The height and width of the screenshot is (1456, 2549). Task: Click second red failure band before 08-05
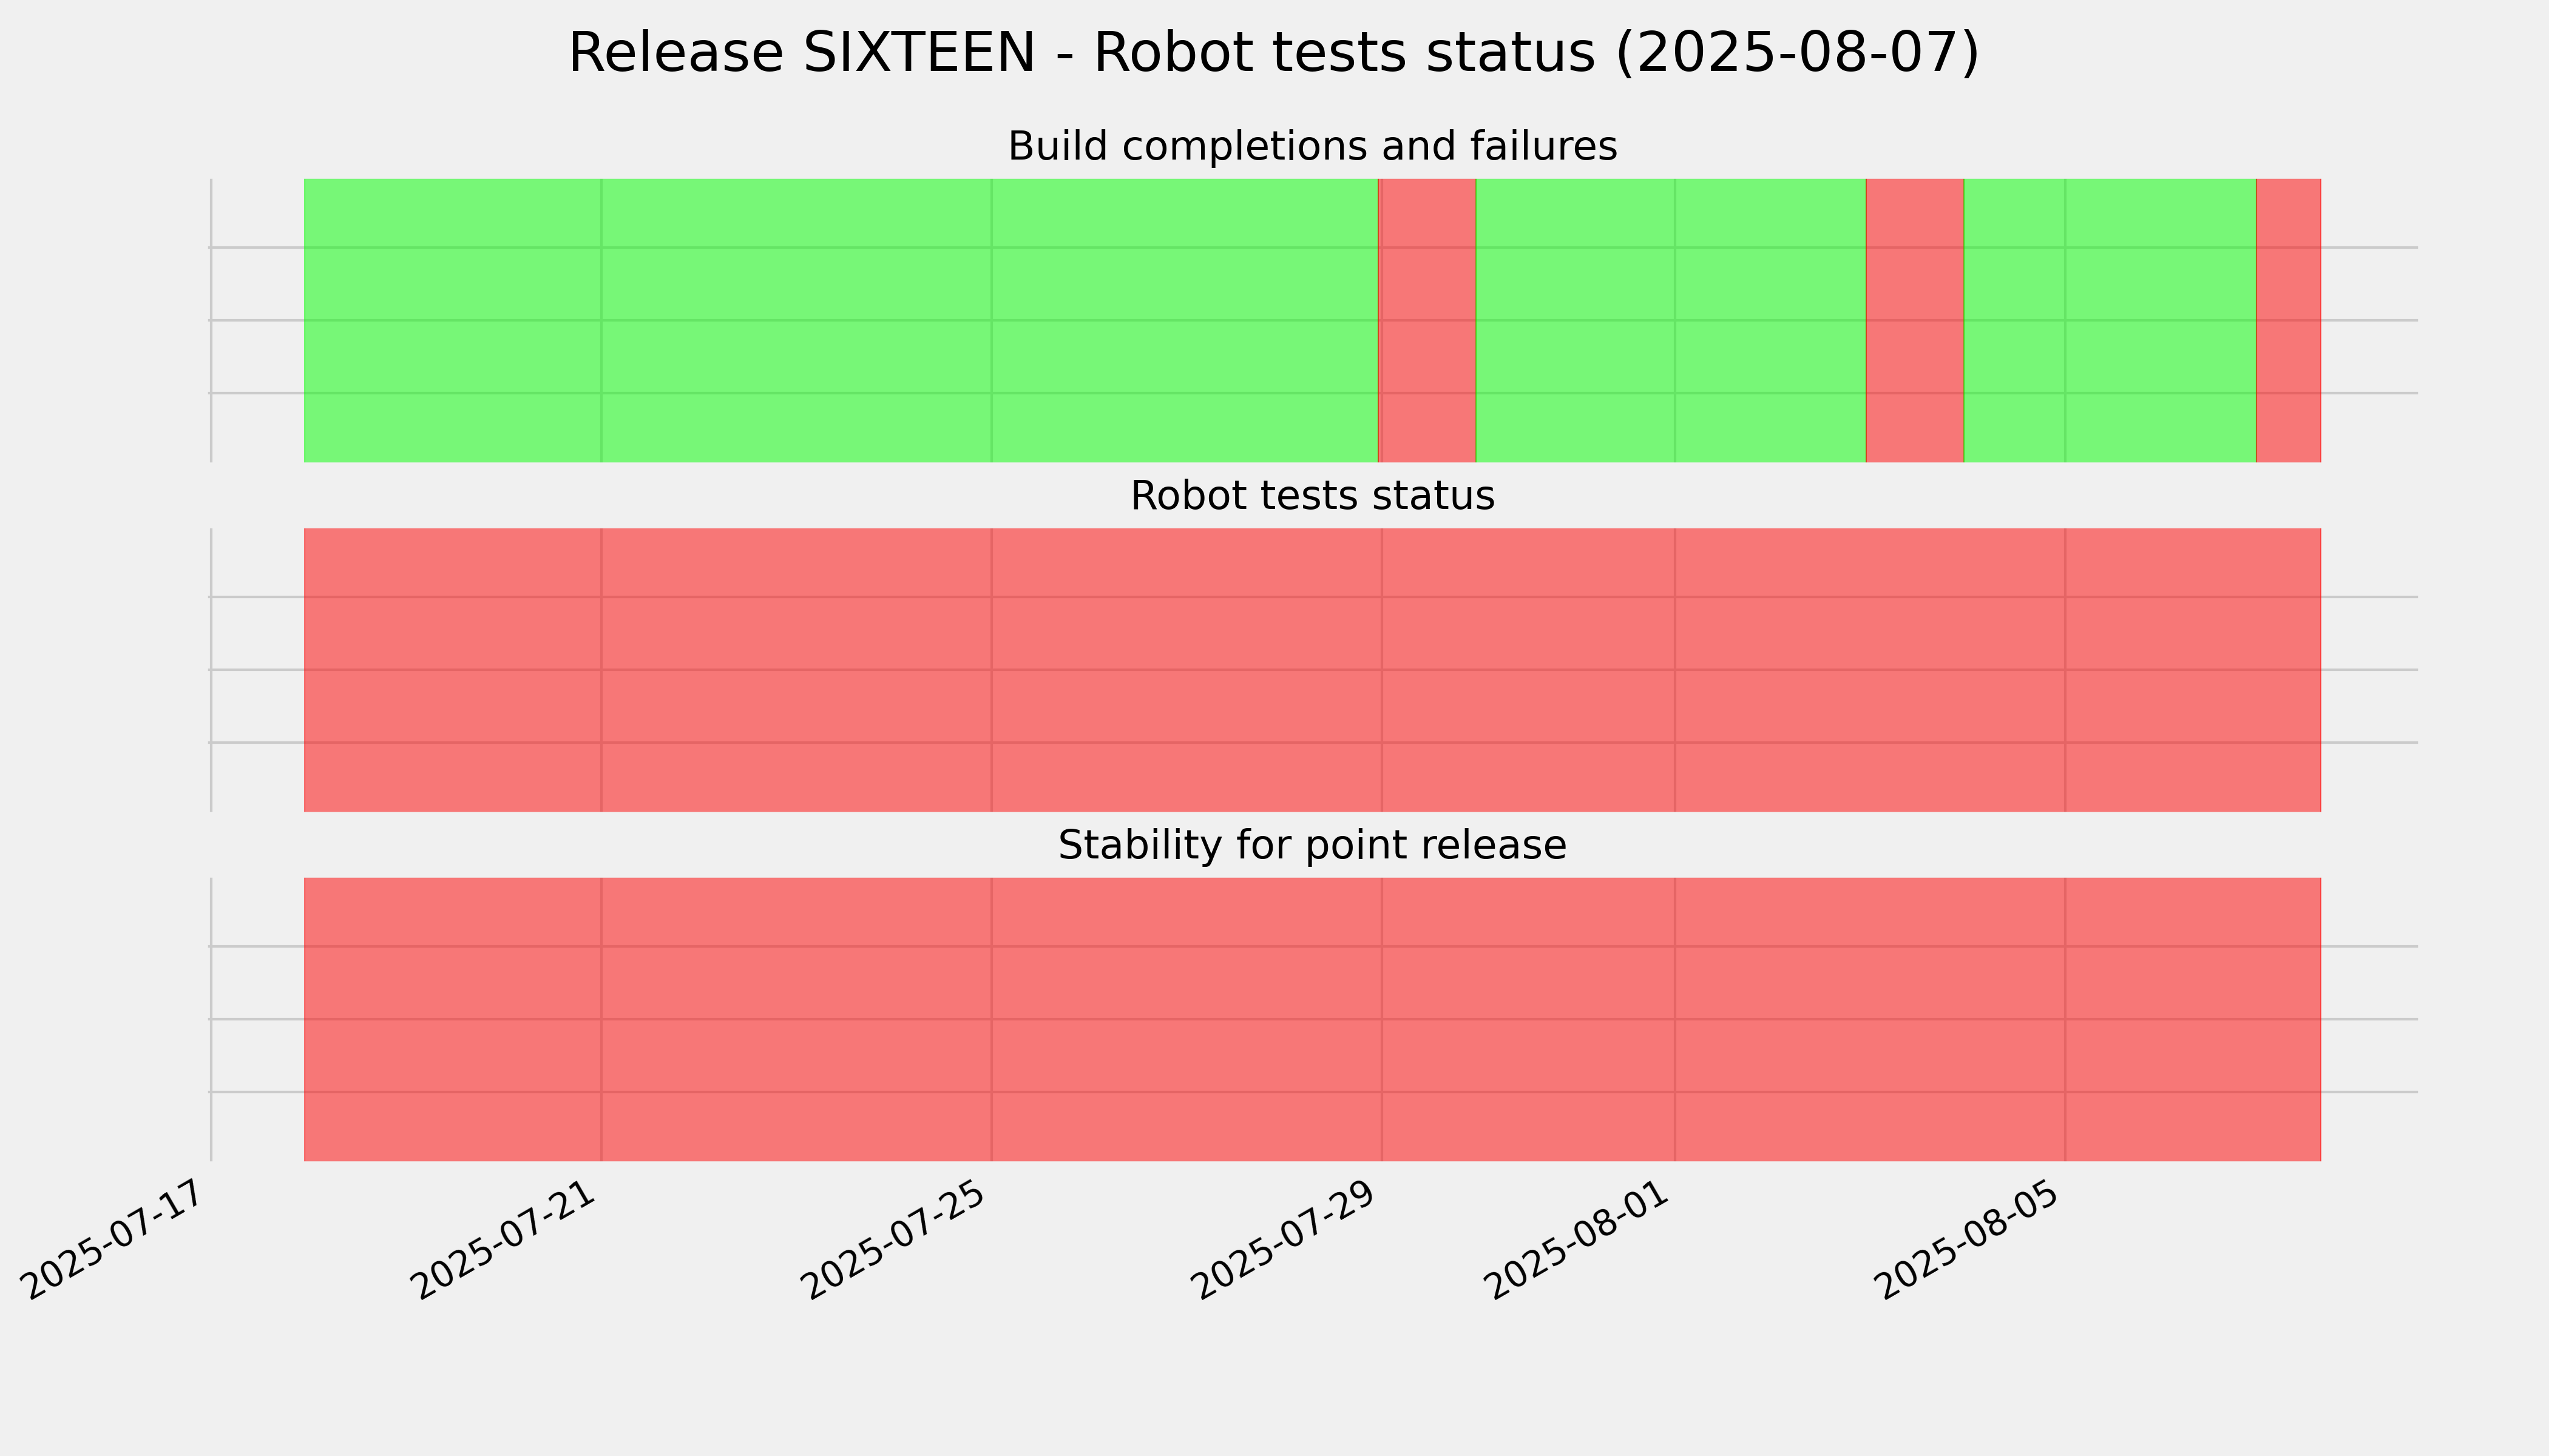click(x=1915, y=320)
